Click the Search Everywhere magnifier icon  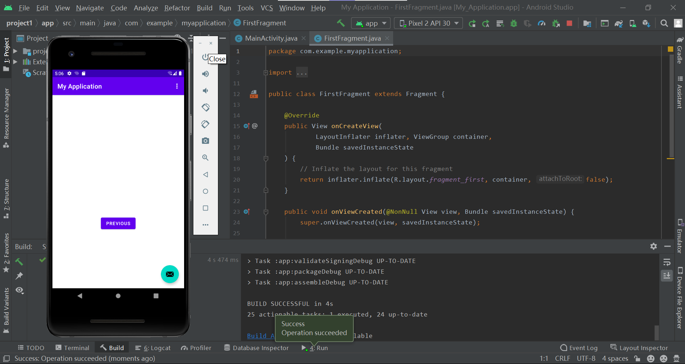click(x=664, y=23)
